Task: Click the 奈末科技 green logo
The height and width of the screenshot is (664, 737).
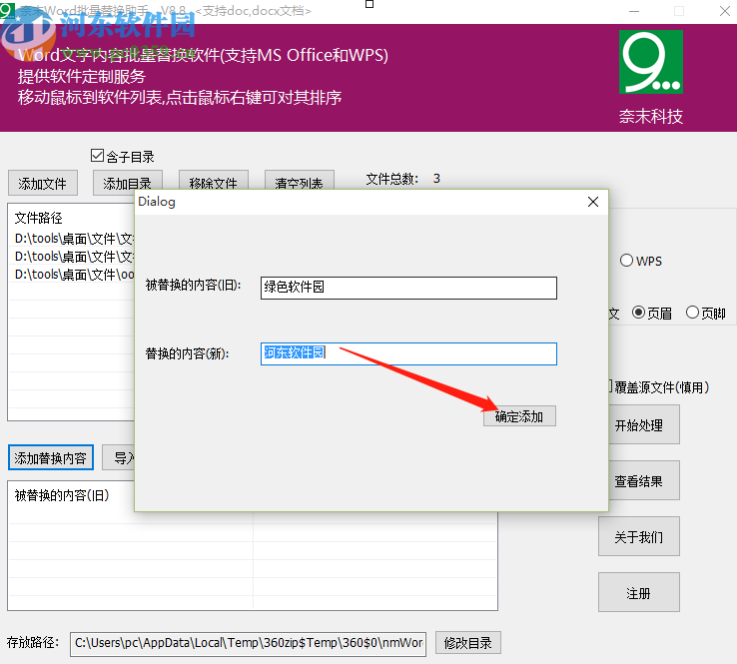Action: pyautogui.click(x=651, y=62)
